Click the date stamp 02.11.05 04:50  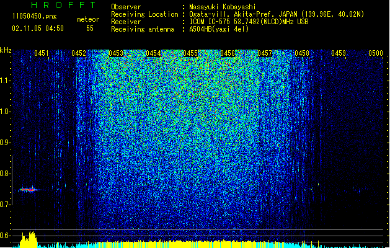[38, 29]
